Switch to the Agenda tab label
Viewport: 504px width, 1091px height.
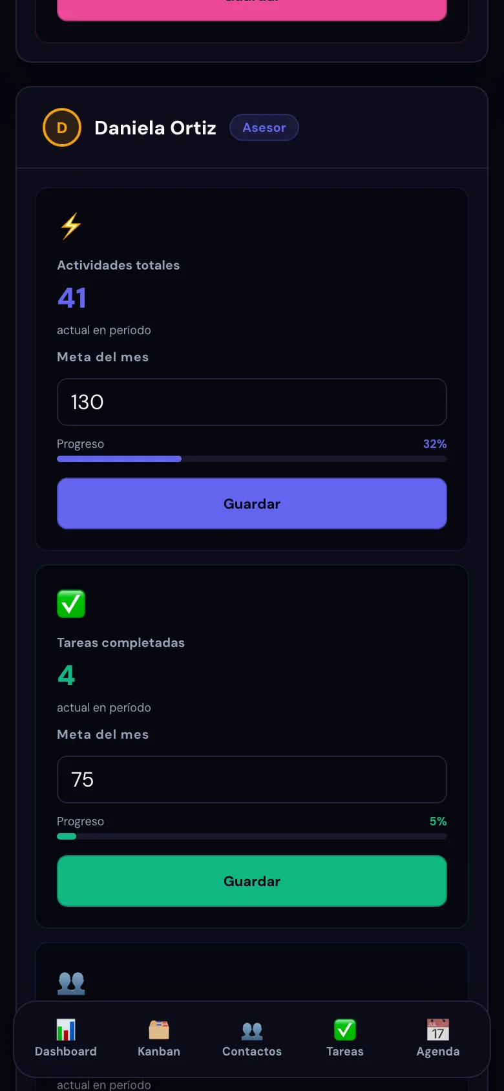(438, 1052)
